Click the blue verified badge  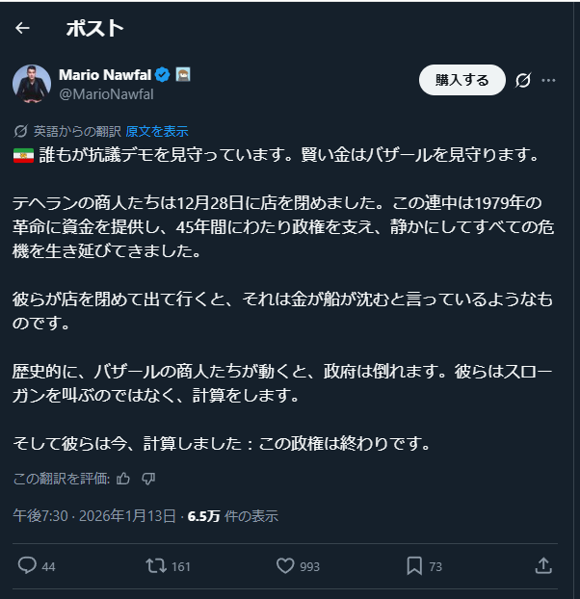[x=163, y=74]
